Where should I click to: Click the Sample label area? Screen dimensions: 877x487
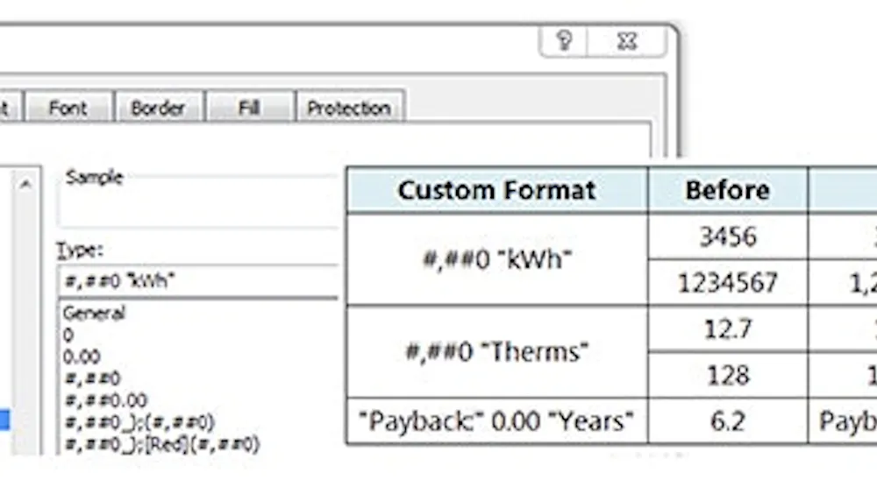[x=94, y=178]
